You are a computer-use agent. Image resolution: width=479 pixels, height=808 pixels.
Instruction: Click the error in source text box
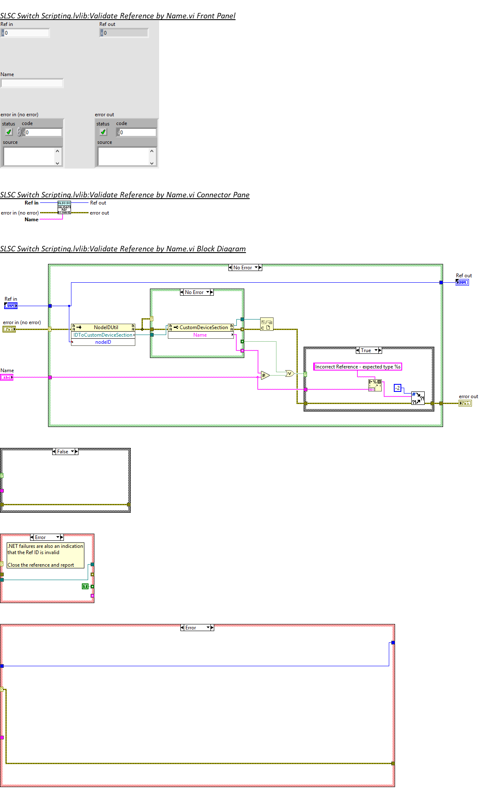pos(29,156)
